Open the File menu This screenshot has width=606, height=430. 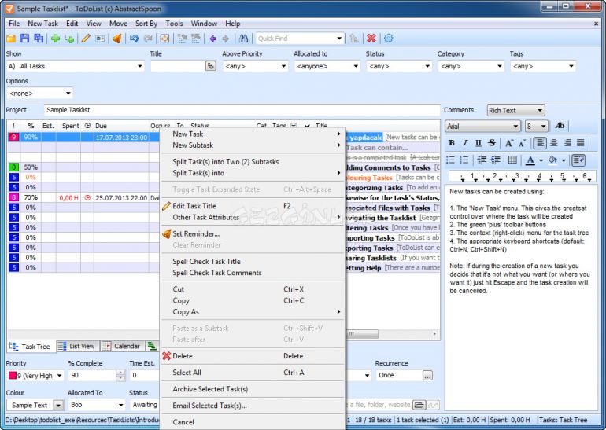pos(14,24)
